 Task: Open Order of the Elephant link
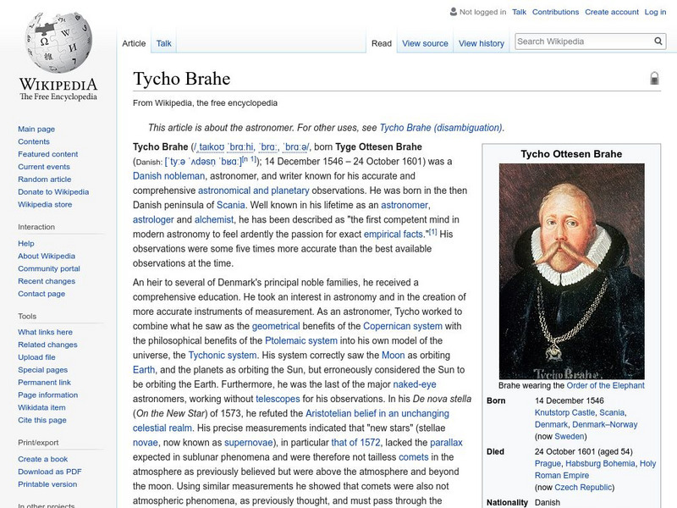[605, 385]
